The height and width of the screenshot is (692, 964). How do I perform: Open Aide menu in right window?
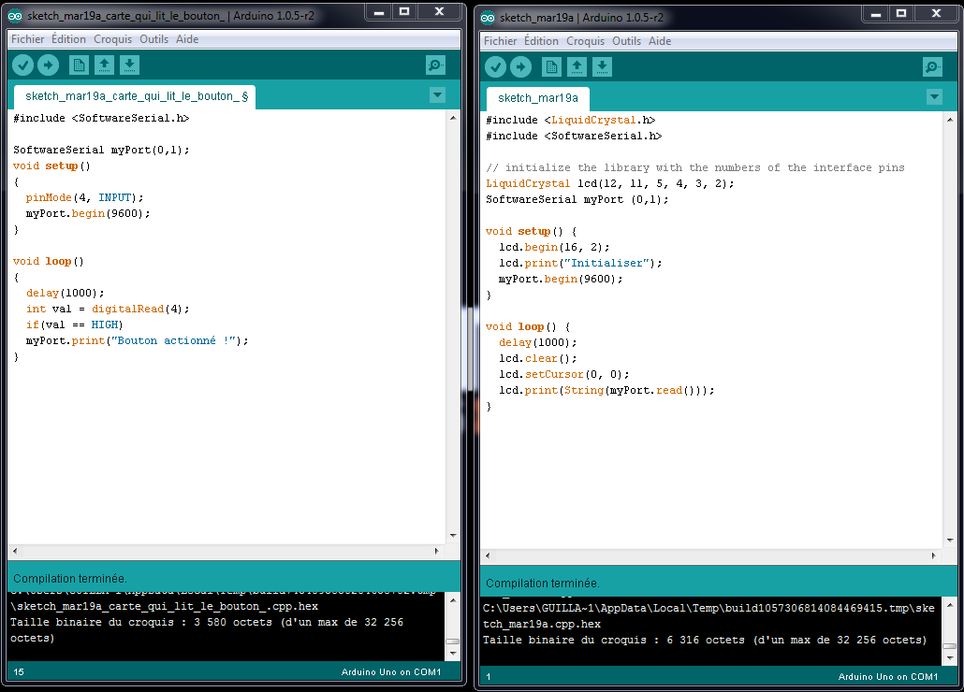(660, 41)
